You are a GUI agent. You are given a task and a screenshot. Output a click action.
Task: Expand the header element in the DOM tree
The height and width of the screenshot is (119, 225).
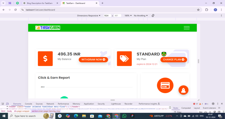click(x=7, y=107)
